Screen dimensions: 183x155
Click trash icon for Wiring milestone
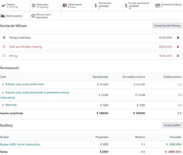178,56
